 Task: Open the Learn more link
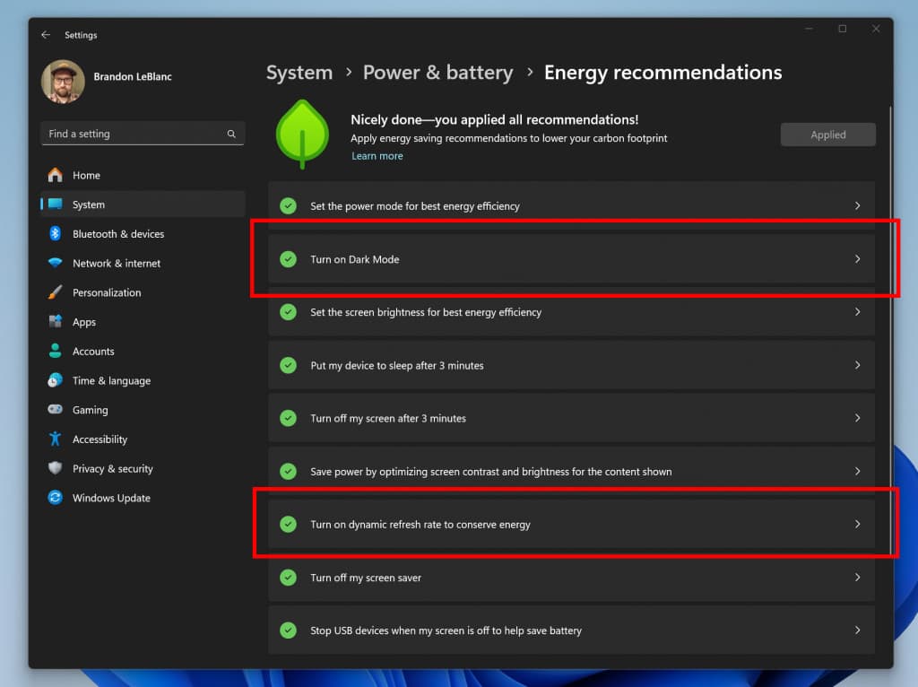click(377, 155)
